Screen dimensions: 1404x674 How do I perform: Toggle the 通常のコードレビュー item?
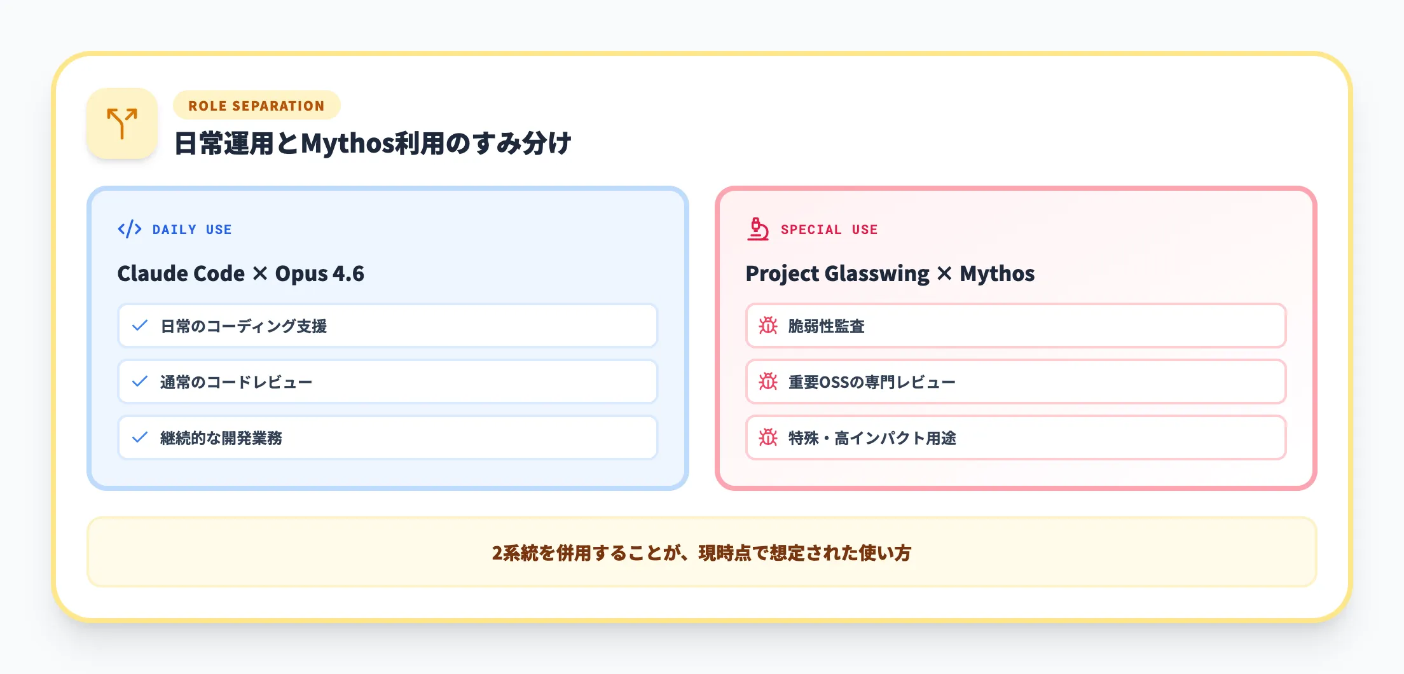point(387,382)
